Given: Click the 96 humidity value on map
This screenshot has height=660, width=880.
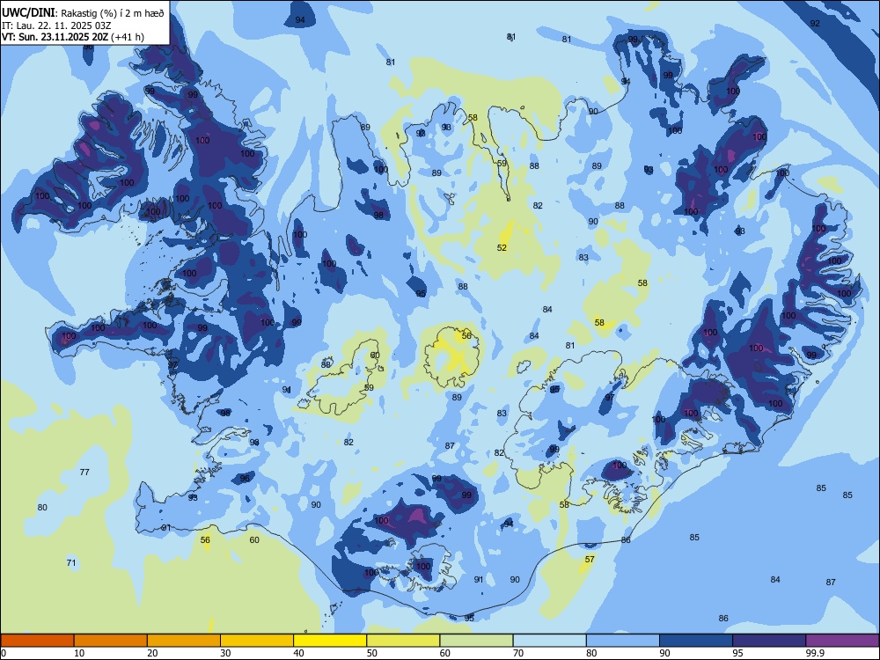Looking at the screenshot, I should tap(245, 478).
